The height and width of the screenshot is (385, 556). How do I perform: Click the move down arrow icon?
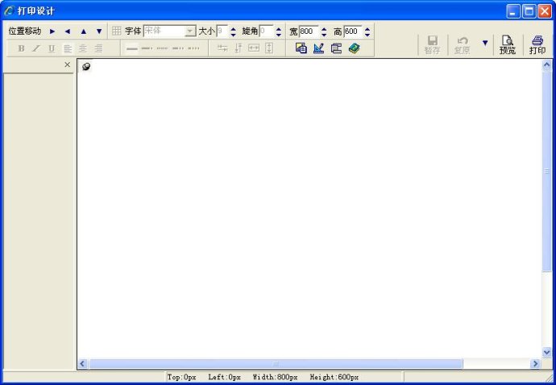pyautogui.click(x=99, y=31)
